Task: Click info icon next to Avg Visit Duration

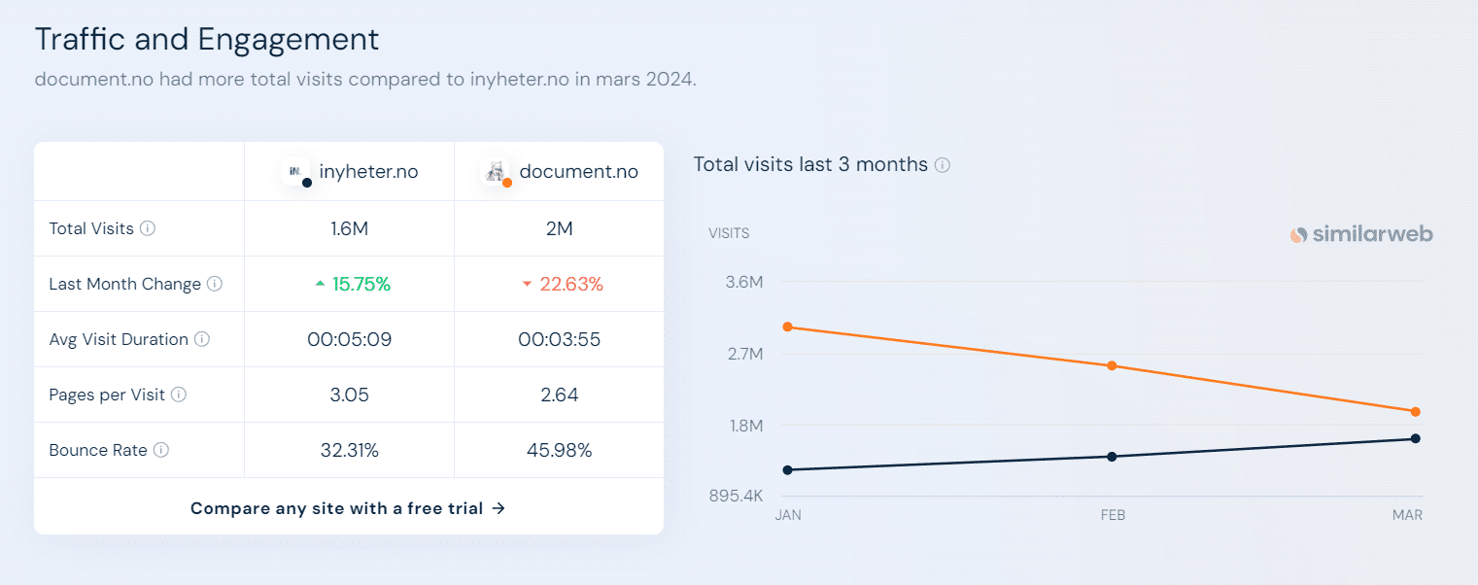Action: (202, 340)
